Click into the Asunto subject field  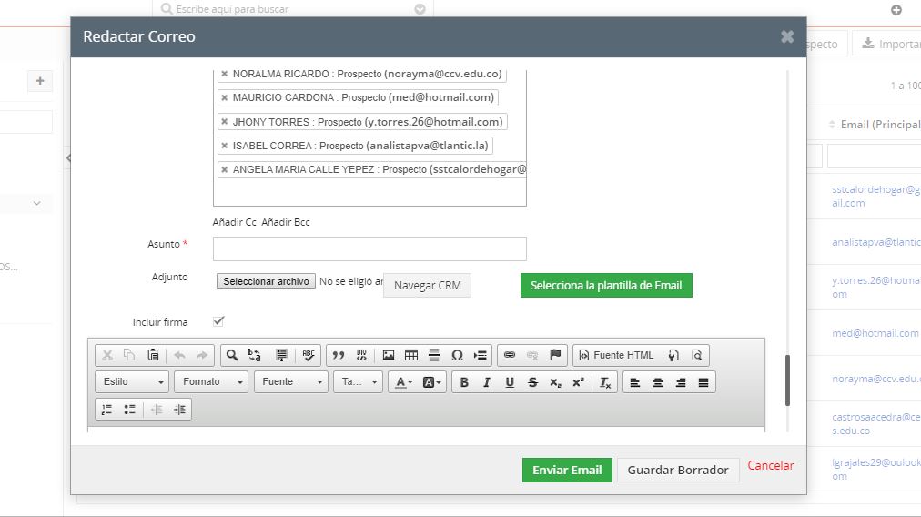369,248
